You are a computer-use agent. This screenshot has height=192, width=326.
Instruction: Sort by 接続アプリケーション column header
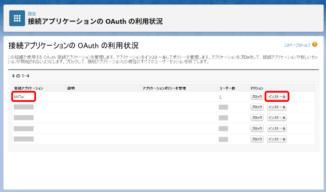(29, 88)
